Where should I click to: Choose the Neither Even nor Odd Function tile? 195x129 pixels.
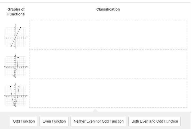point(98,121)
